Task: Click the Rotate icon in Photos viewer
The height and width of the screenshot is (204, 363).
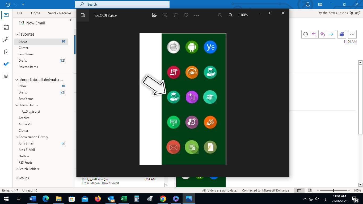Action: tap(165, 15)
